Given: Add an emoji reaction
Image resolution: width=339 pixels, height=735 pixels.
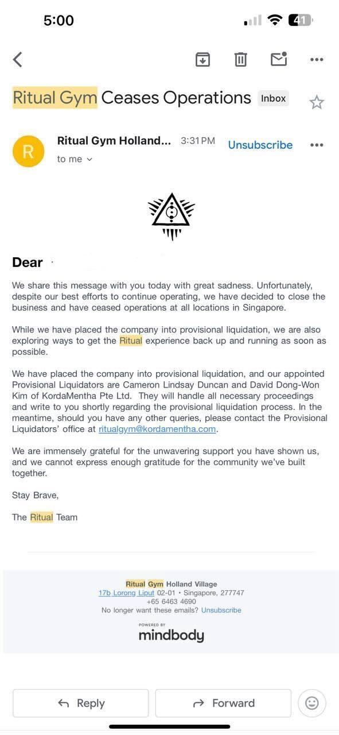Looking at the screenshot, I should click(312, 703).
